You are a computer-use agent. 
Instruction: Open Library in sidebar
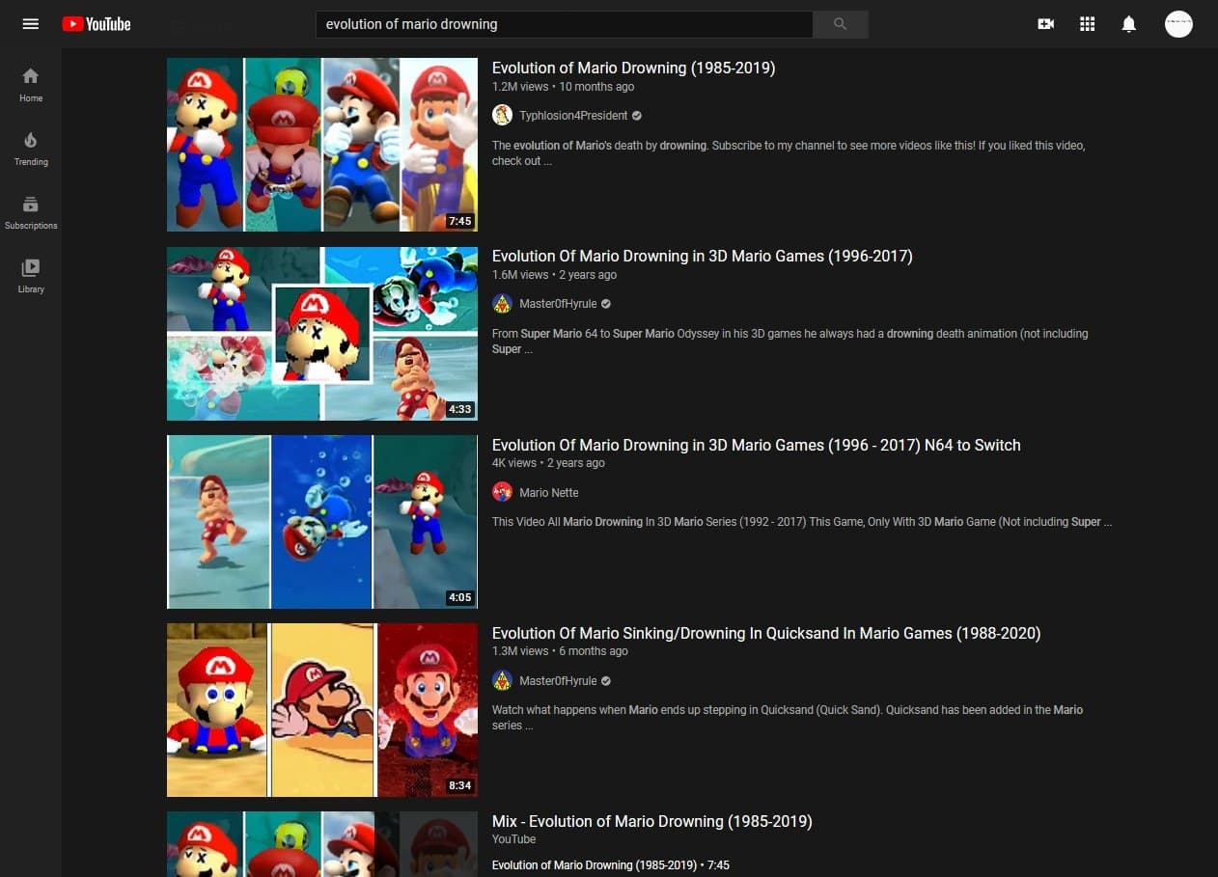31,276
